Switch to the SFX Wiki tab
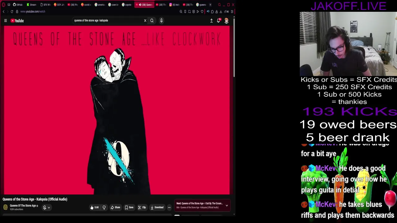 click(x=45, y=5)
